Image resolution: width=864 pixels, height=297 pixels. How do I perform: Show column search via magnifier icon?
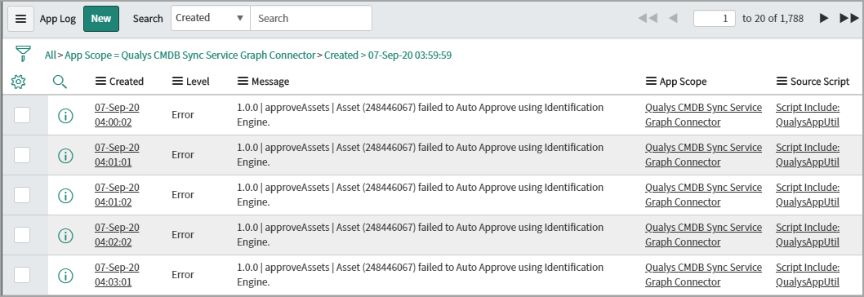[60, 82]
